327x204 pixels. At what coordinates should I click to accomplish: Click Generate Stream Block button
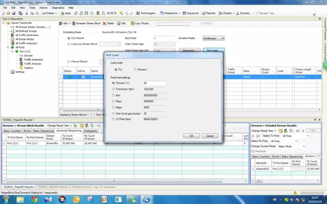click(86, 23)
